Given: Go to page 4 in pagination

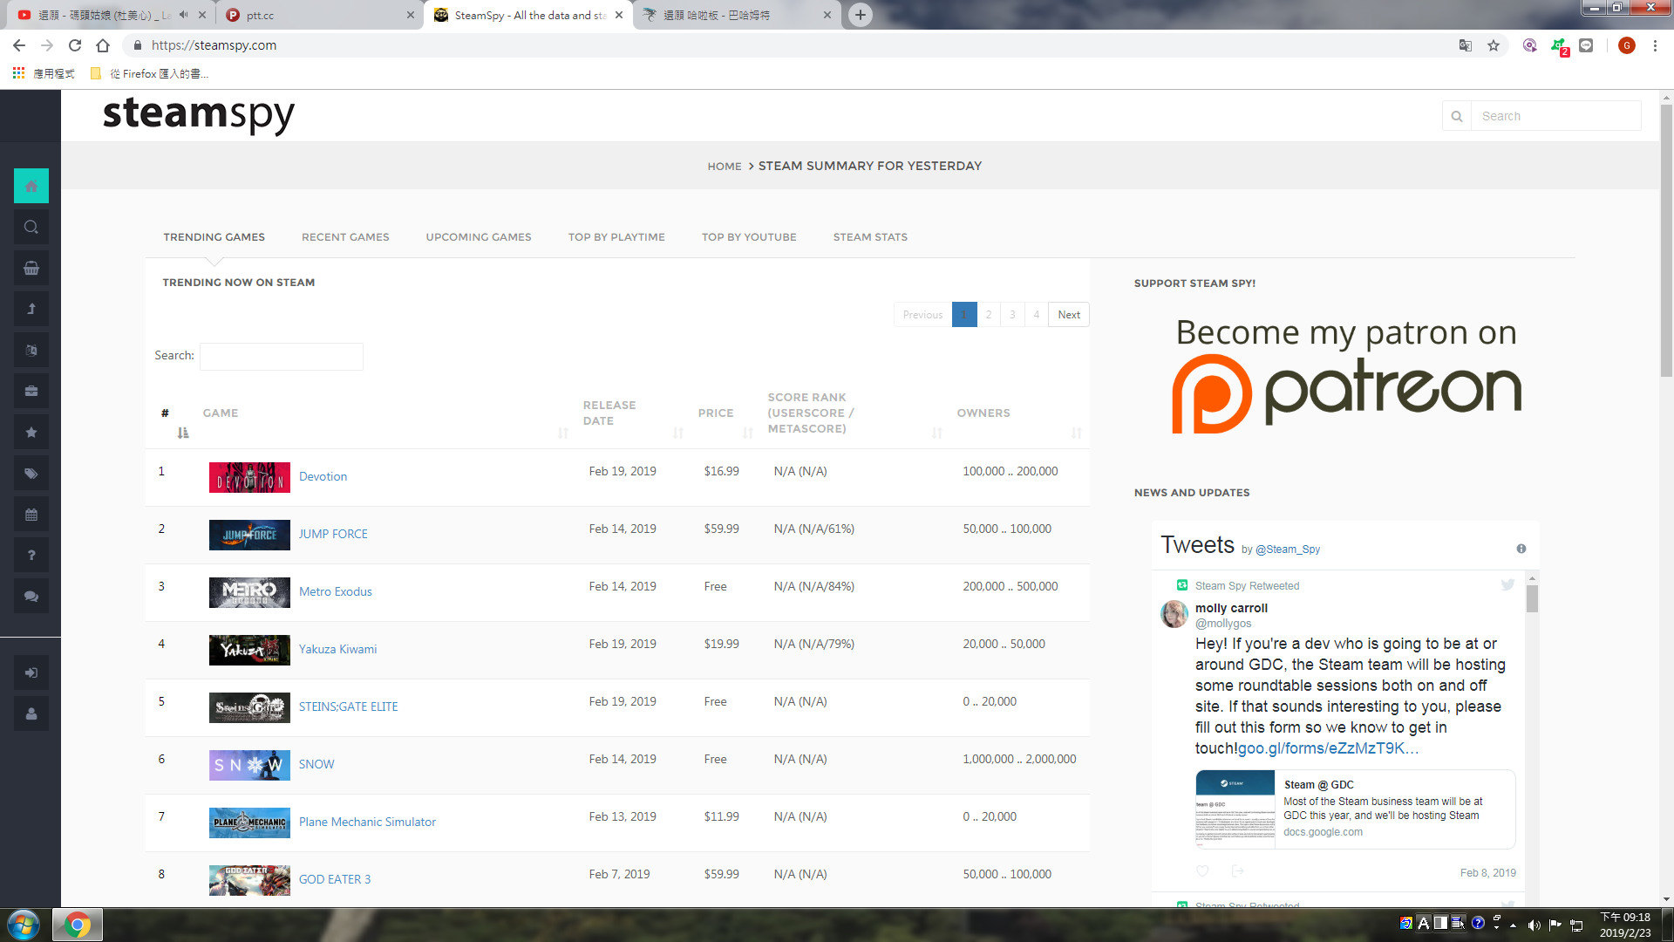Looking at the screenshot, I should tap(1036, 315).
